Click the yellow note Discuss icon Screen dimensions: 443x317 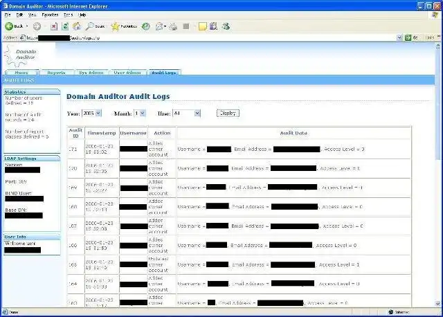point(203,26)
